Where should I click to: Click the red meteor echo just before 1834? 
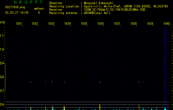64,82
